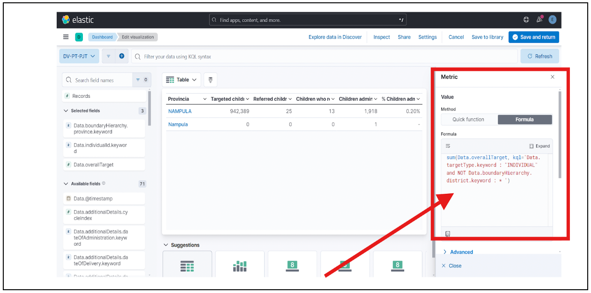This screenshot has width=591, height=293.
Task: Click Save and return button
Action: point(534,37)
